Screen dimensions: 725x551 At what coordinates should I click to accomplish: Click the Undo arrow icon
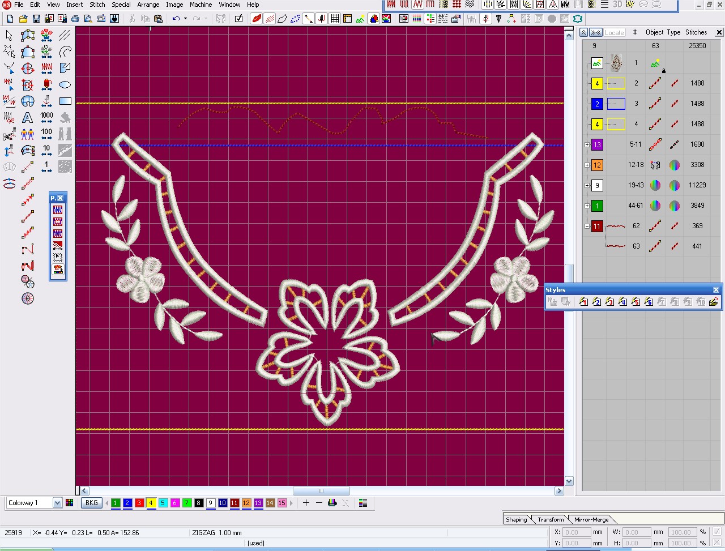coord(176,19)
